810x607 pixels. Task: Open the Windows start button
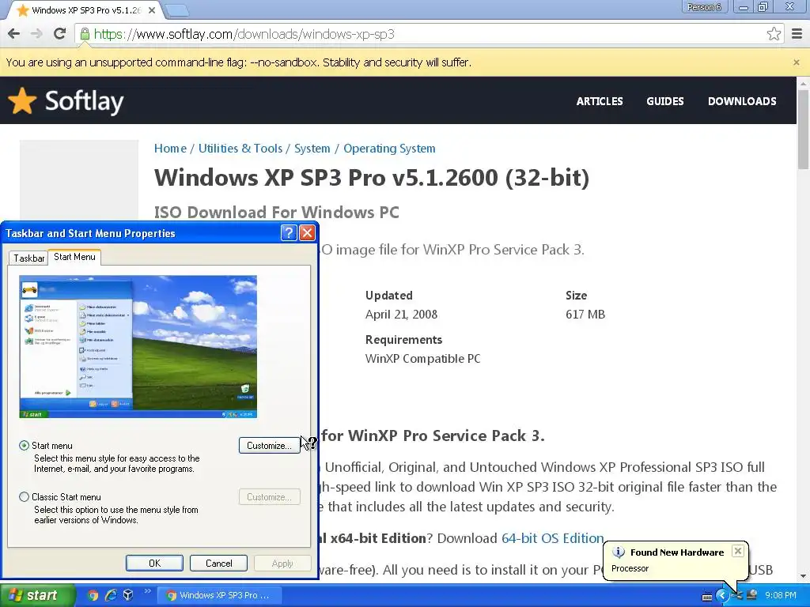37,595
